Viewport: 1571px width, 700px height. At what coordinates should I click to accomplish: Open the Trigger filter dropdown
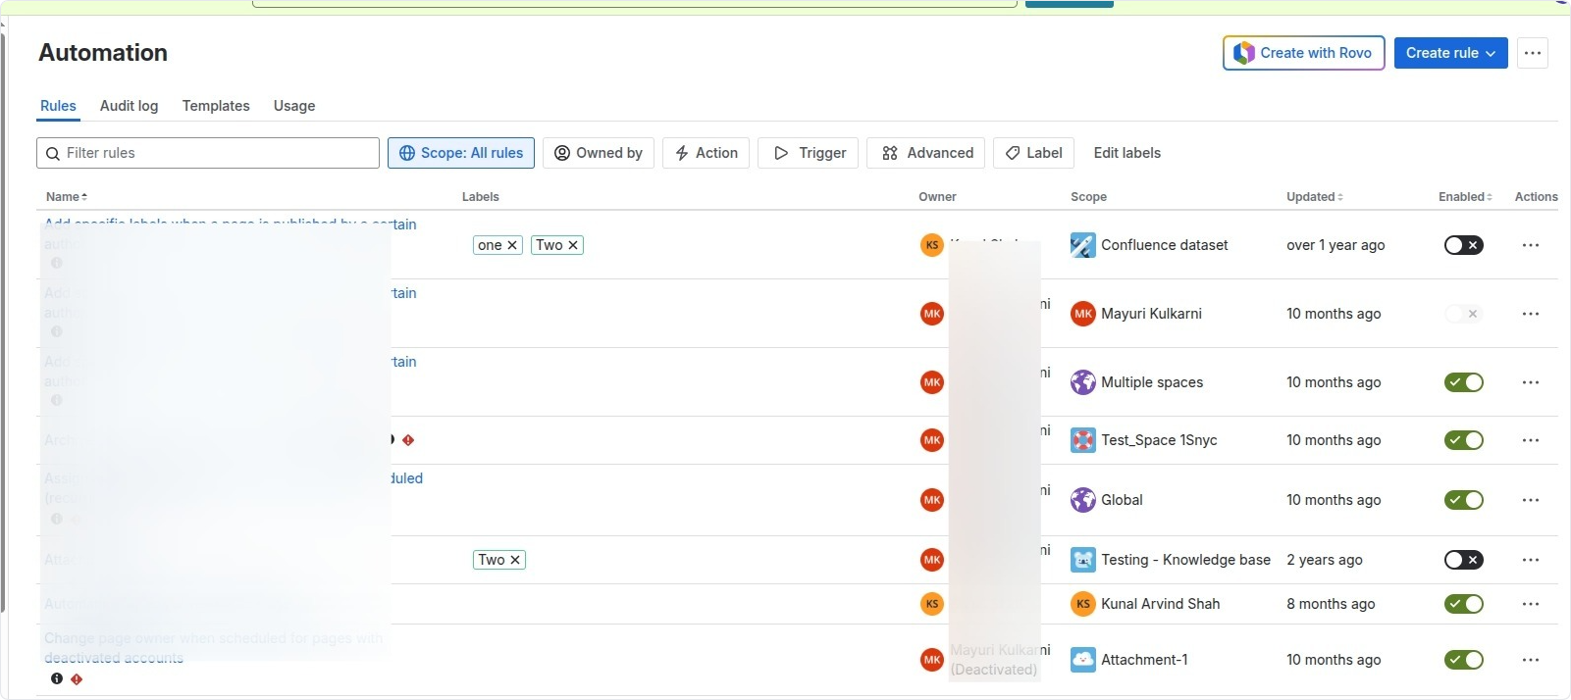[809, 153]
